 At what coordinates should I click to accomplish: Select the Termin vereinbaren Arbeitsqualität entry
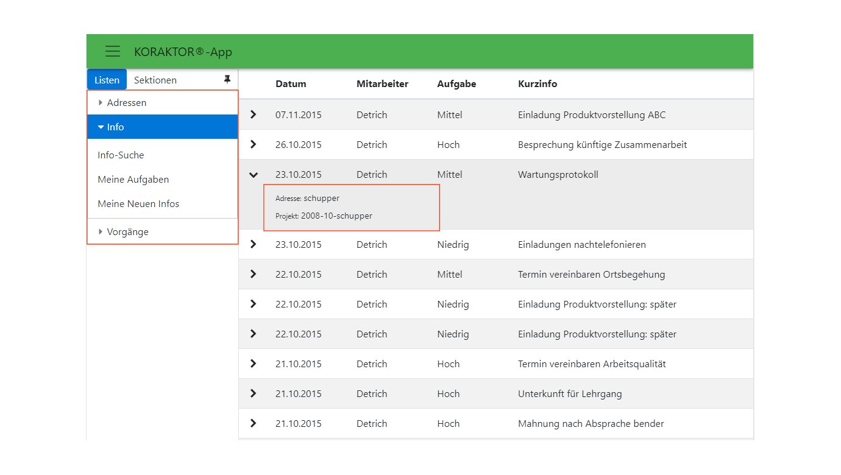[x=591, y=364]
